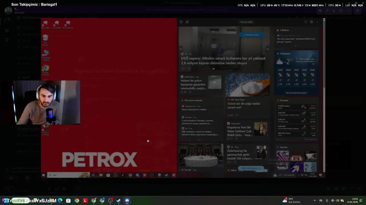
Task: Open the Tuzun azı da çoğu article
Action: (x=244, y=105)
